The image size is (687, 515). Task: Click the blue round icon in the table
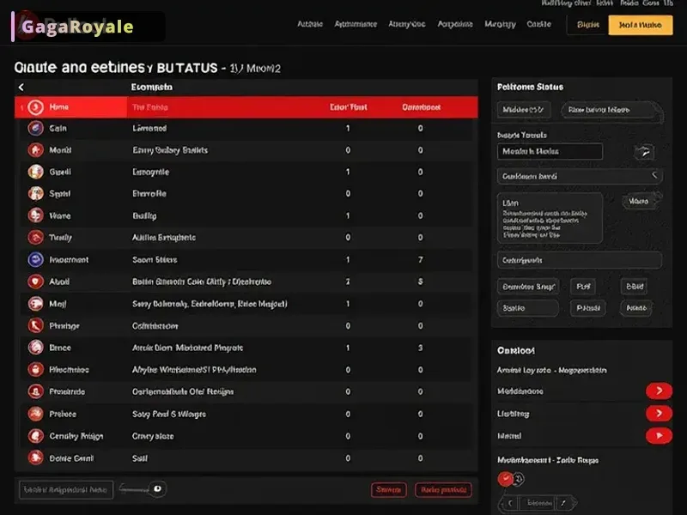(x=35, y=259)
